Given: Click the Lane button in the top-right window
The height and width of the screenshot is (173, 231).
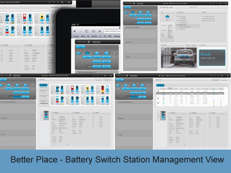Looking at the screenshot, I should (127, 7).
